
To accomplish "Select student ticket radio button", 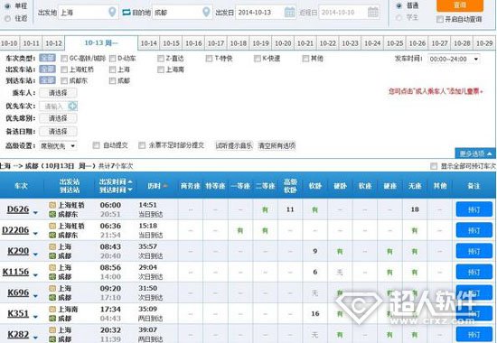I will pos(399,17).
